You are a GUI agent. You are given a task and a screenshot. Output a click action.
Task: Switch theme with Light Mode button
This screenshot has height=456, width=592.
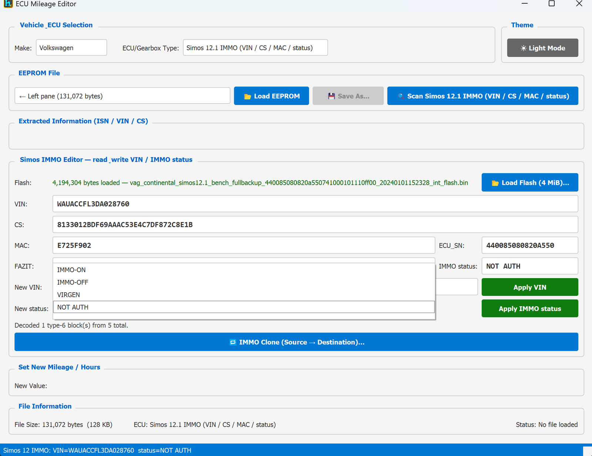[542, 48]
